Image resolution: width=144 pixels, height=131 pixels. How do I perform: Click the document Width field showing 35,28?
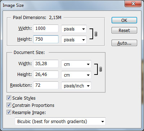46,64
